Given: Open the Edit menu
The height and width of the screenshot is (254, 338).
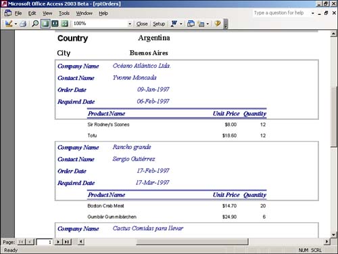Looking at the screenshot, I should tap(32, 14).
